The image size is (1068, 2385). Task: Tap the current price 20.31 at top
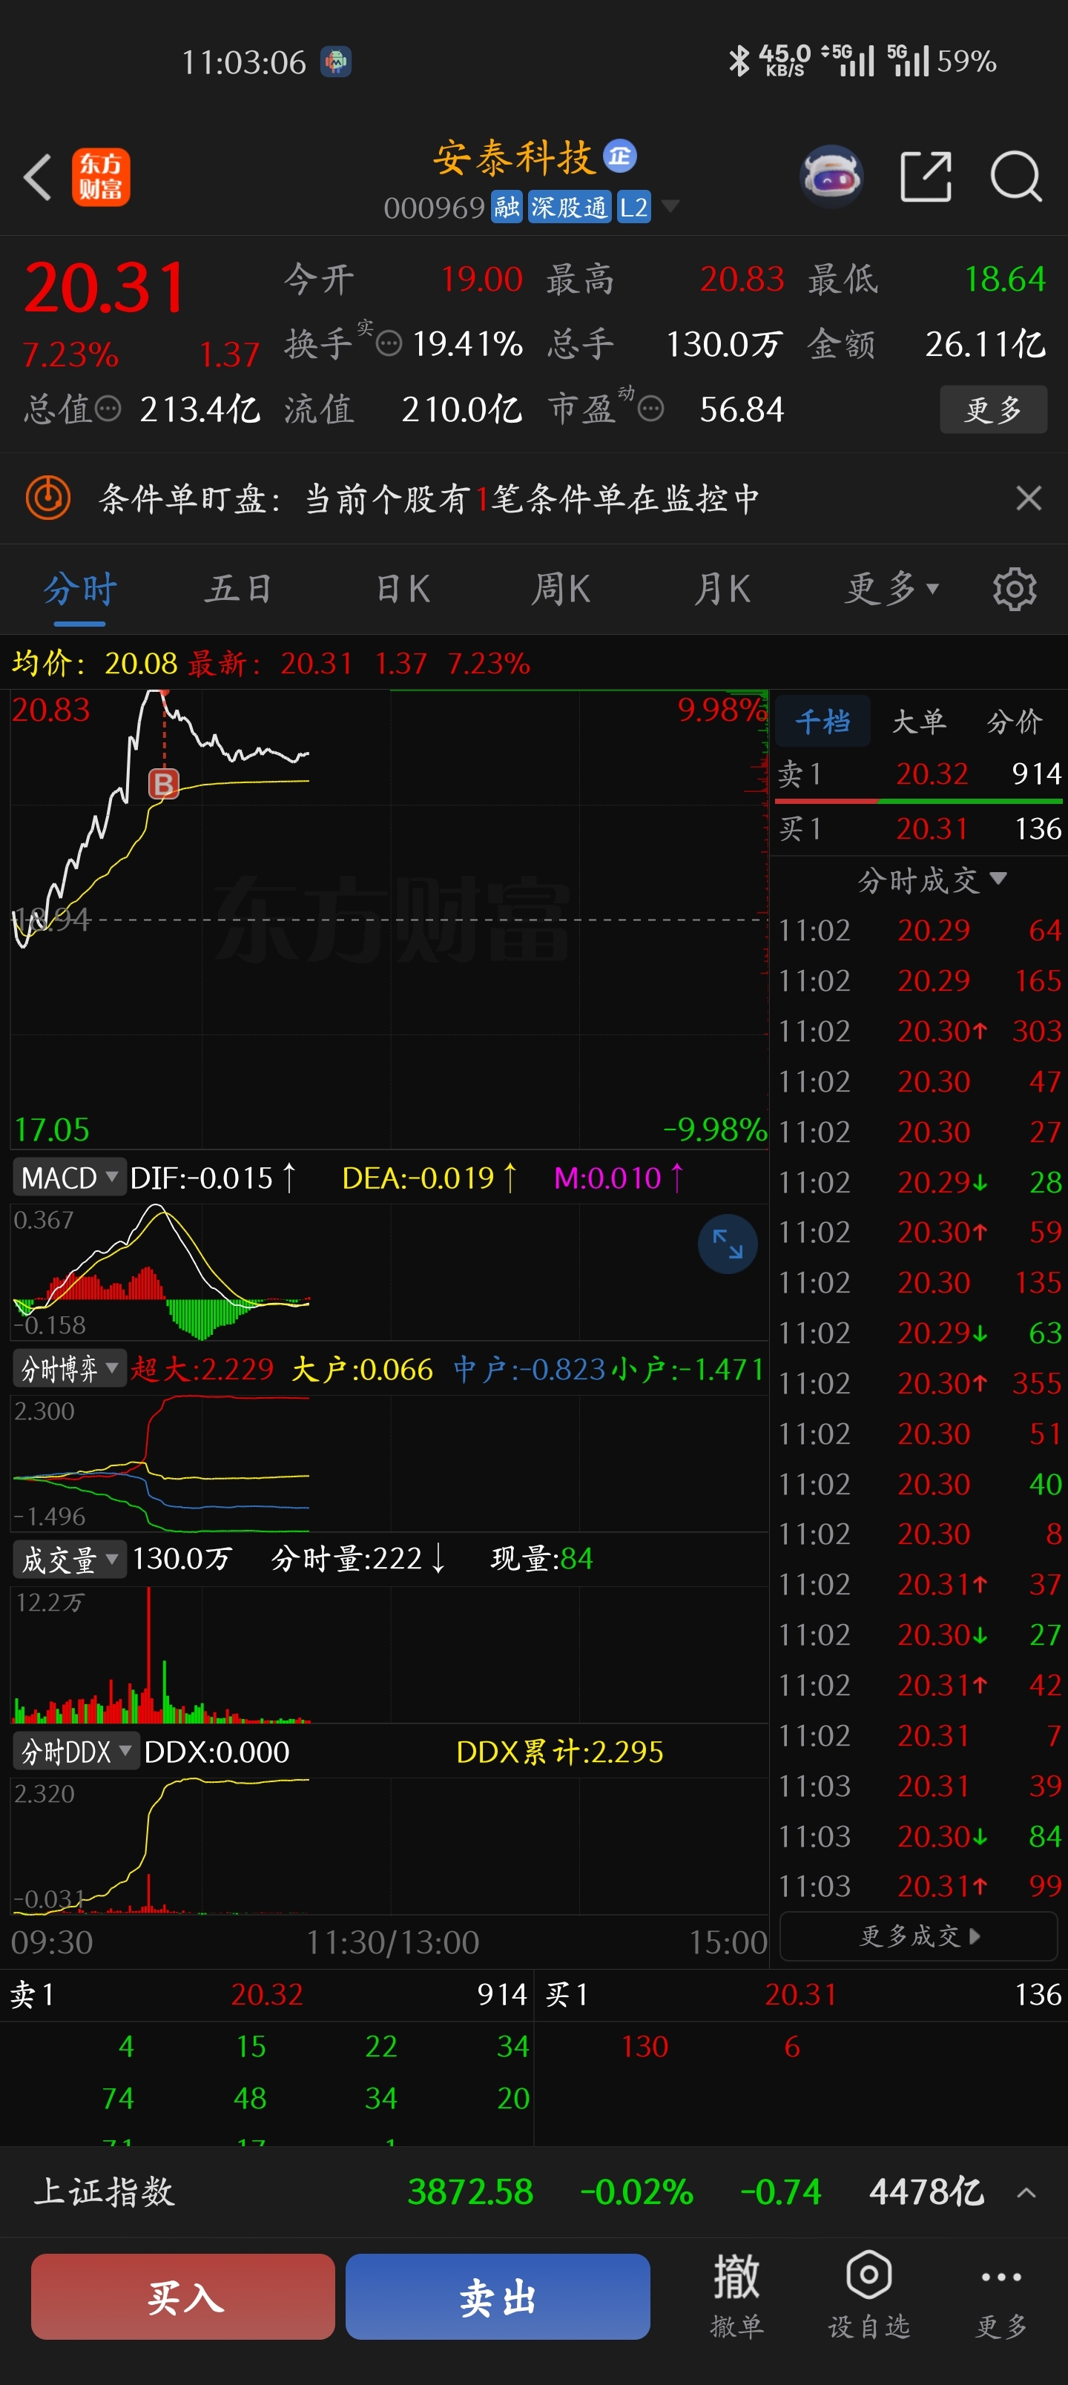pos(105,288)
